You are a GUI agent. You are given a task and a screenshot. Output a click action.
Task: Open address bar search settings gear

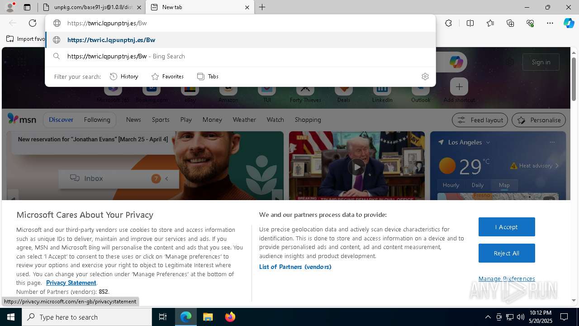pyautogui.click(x=425, y=77)
